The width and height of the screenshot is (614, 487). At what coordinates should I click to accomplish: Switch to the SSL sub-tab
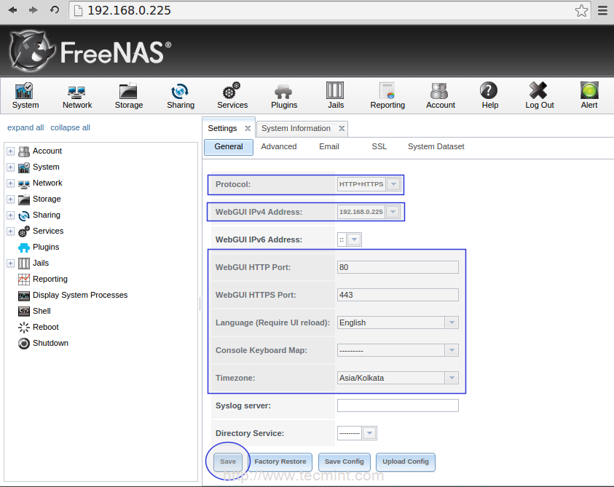(x=379, y=147)
